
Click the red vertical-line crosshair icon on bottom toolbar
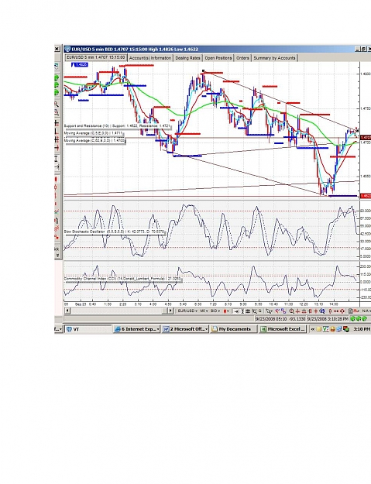298,311
